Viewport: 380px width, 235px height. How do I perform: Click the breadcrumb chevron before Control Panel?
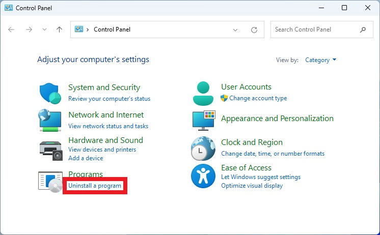point(88,30)
